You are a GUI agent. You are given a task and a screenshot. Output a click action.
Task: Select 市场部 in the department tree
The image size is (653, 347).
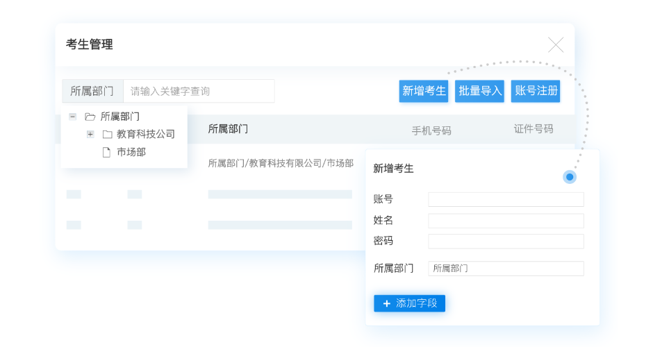pos(131,152)
